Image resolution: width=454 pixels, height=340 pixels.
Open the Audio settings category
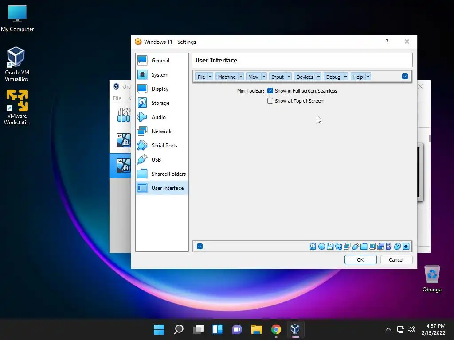point(162,117)
